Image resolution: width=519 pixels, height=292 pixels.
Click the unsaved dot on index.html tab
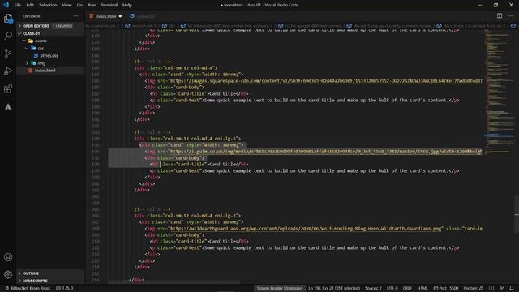[120, 16]
